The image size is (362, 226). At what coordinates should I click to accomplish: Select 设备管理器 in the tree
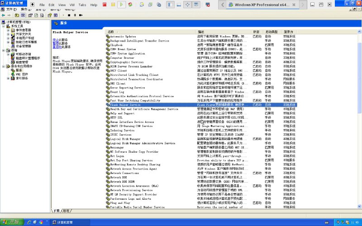tap(24, 46)
